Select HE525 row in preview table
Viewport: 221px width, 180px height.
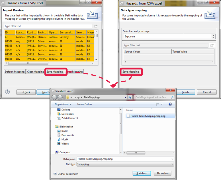click(49, 46)
